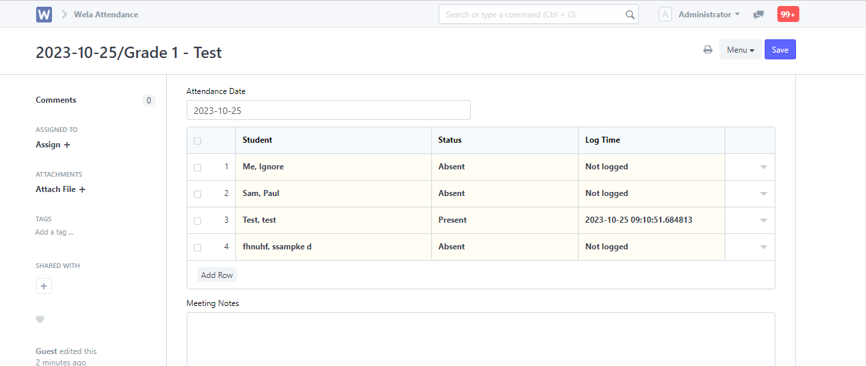Click Present status for Test, test

[x=505, y=220]
